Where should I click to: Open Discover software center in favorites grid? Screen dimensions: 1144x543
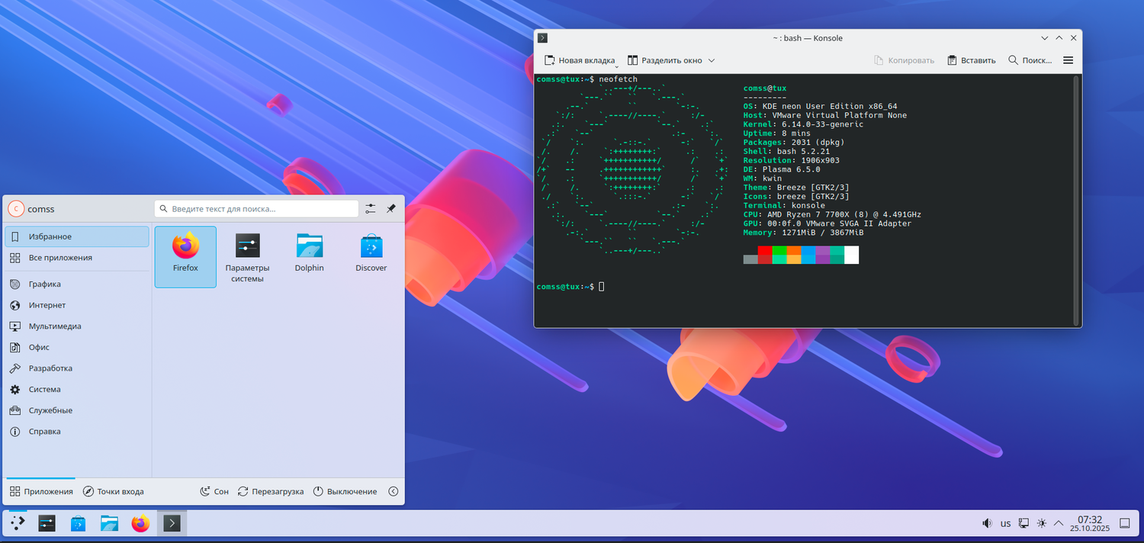pyautogui.click(x=371, y=257)
